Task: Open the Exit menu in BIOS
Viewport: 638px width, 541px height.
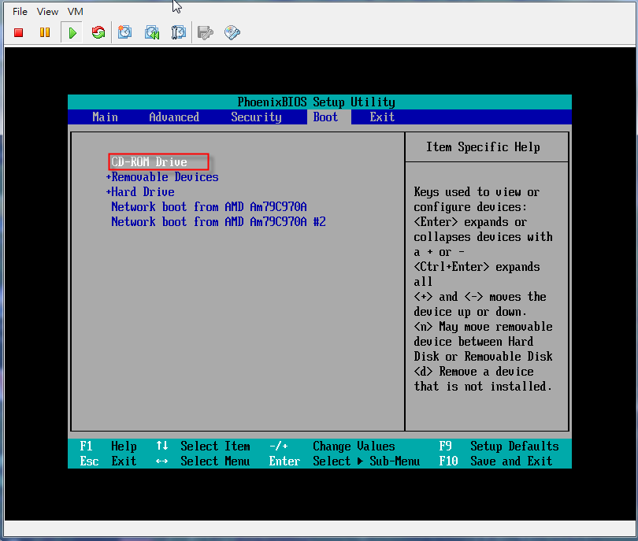Action: point(382,117)
